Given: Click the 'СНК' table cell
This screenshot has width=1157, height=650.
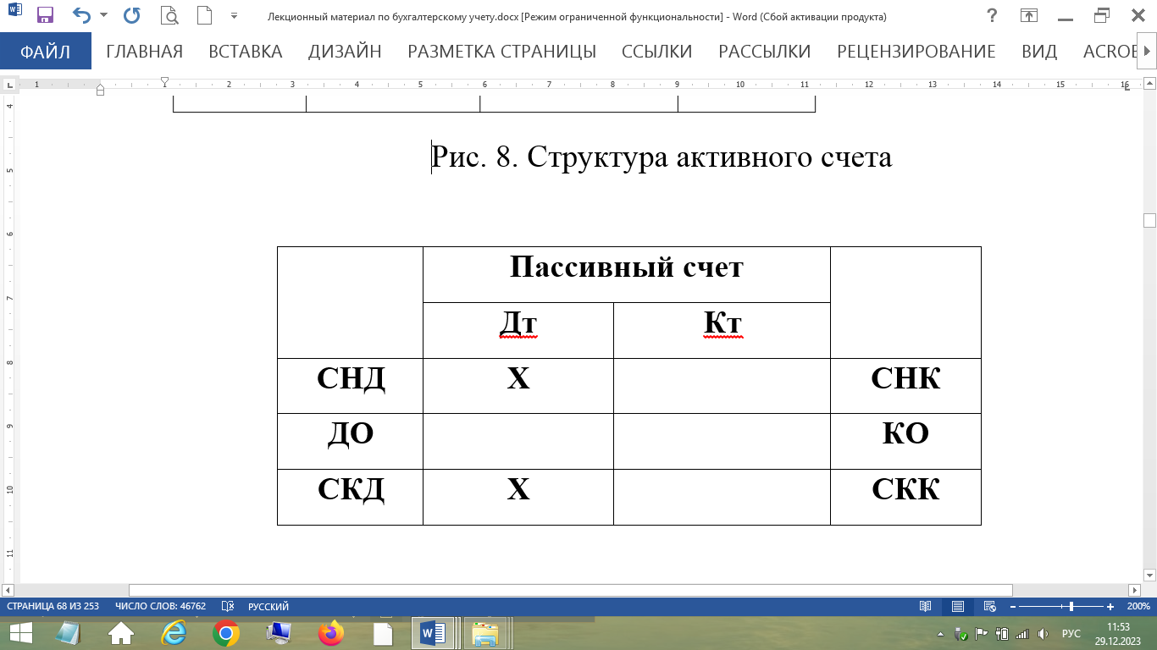Looking at the screenshot, I should pos(905,385).
